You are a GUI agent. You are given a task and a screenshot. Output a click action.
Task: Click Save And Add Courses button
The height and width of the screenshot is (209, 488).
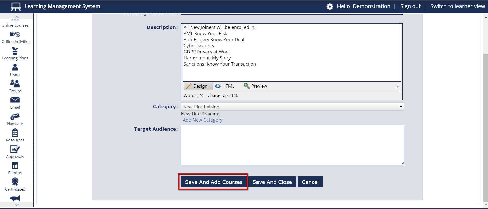tap(213, 182)
